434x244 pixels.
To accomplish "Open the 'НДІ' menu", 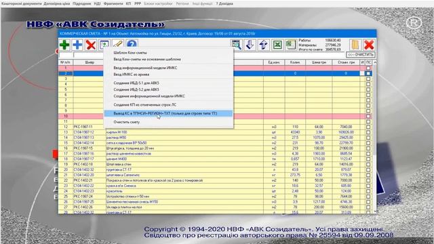I will point(97,3).
